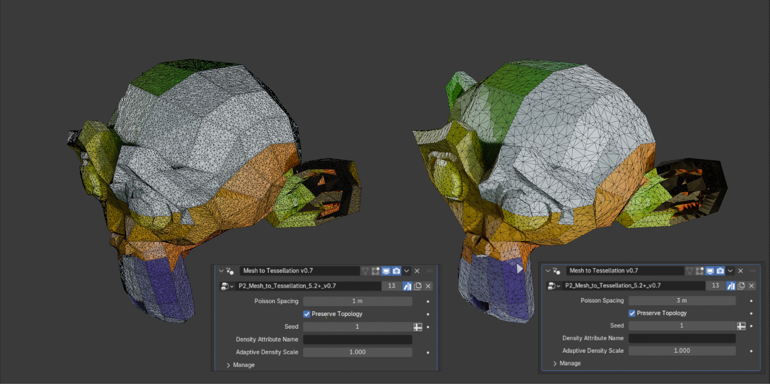Open right modifier extra options dropdown
770x384 pixels.
click(730, 271)
